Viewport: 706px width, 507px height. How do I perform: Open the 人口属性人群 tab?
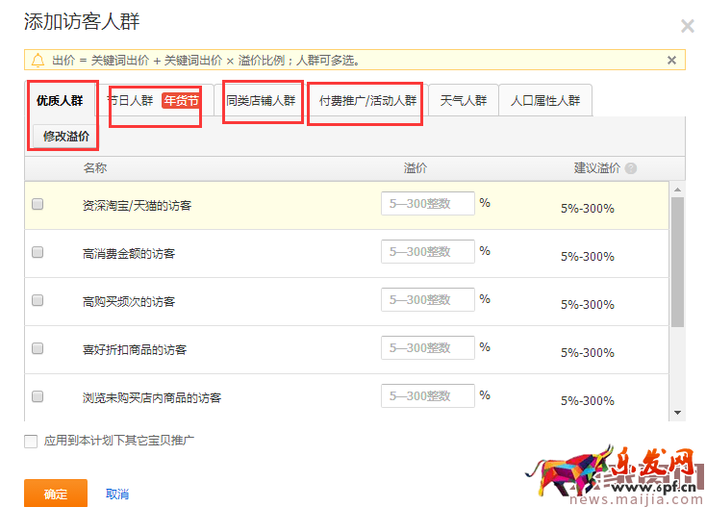545,100
